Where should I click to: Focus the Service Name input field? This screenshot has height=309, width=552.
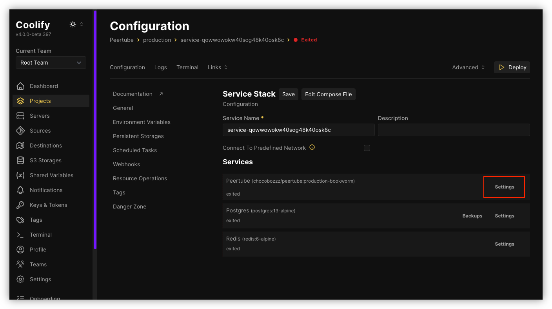click(x=299, y=130)
